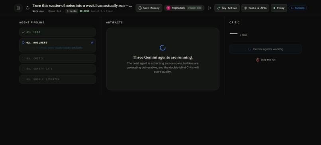Click the Round 0/3 indicator
The width and height of the screenshot is (321, 145).
coord(55,11)
